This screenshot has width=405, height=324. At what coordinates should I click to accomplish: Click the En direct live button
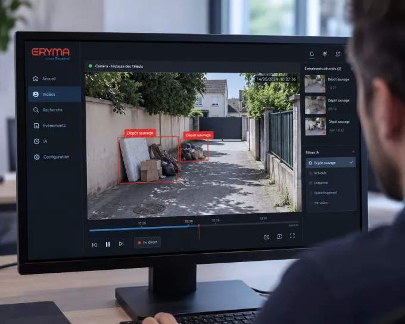coord(148,242)
